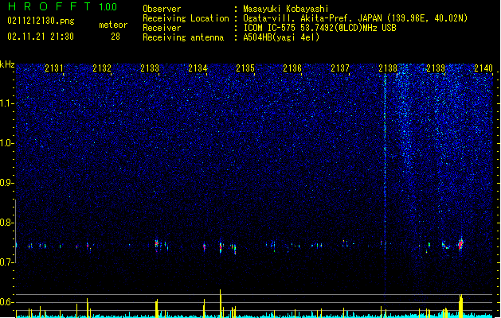Click the "Receiver" label
Image resolution: width=501 pixels, height=318 pixels.
(162, 28)
